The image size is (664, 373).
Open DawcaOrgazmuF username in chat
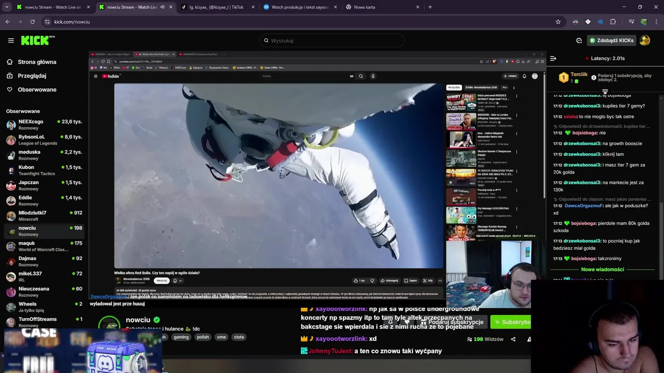click(584, 206)
